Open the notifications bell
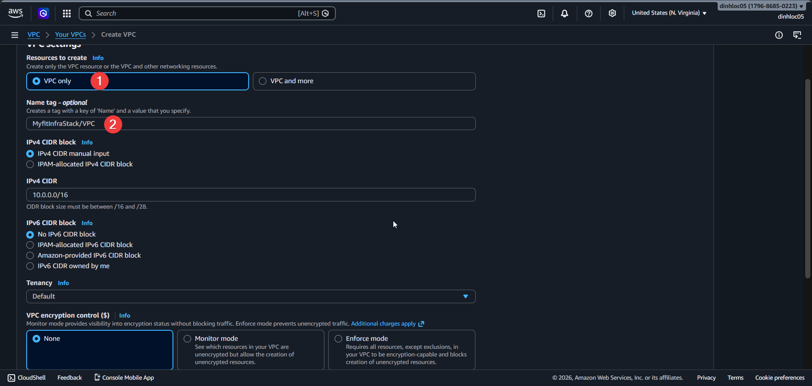 pyautogui.click(x=565, y=13)
